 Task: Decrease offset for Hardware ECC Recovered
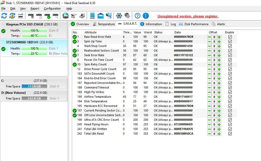[209, 106]
